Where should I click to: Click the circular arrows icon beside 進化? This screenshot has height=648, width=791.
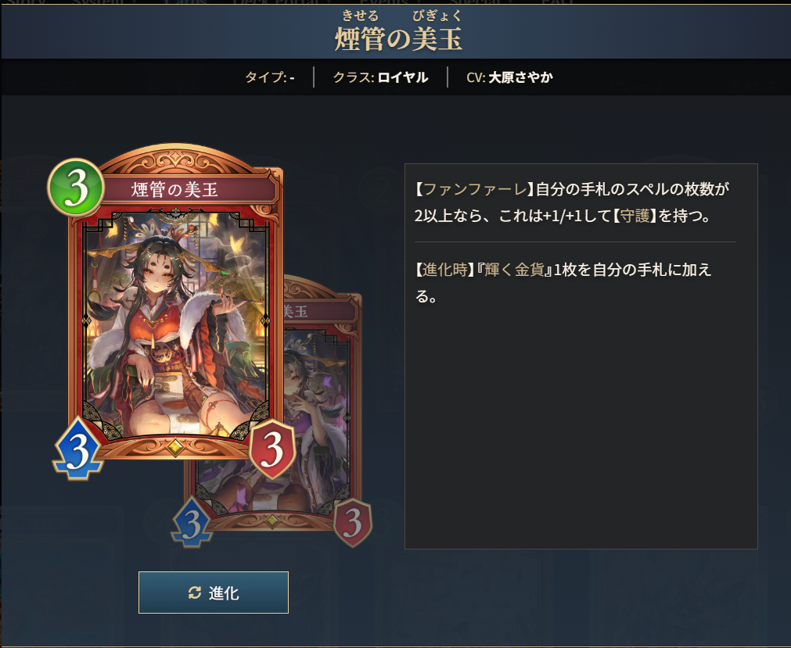195,593
